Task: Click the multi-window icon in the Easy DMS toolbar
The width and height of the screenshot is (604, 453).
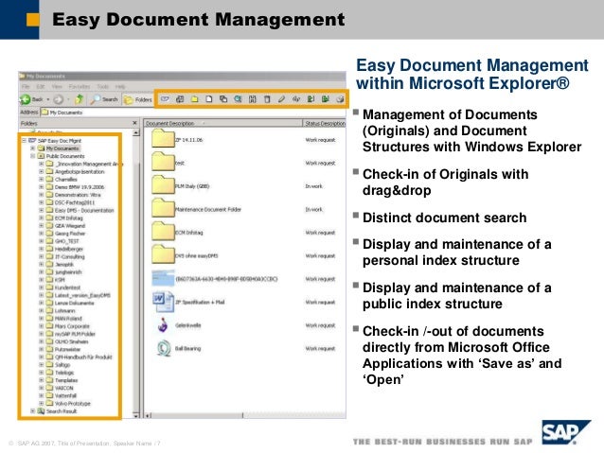Action: pos(180,99)
